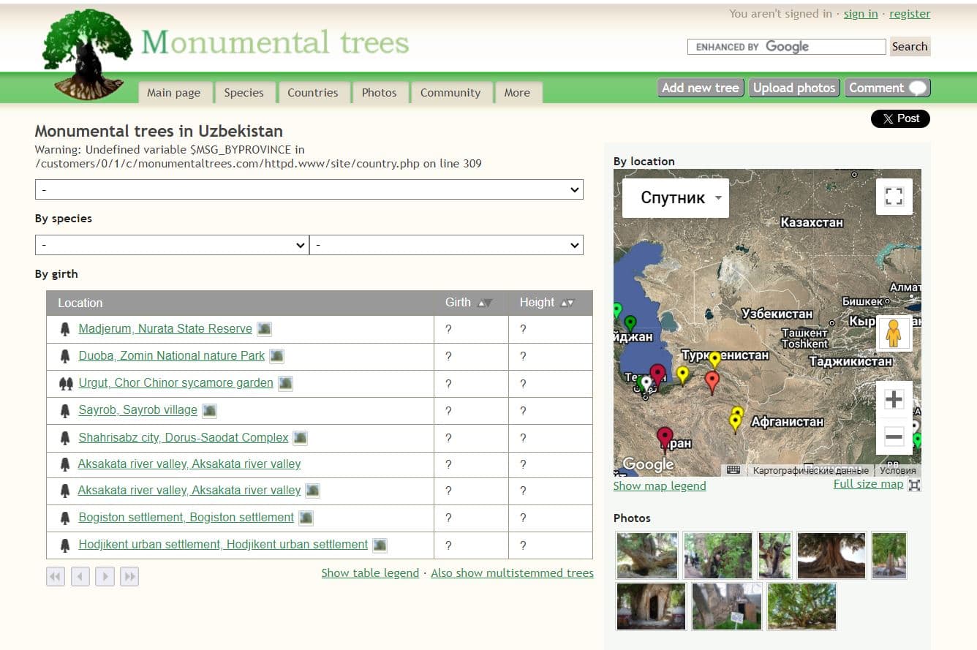Image resolution: width=977 pixels, height=650 pixels.
Task: Open the Show map legend link
Action: (659, 485)
